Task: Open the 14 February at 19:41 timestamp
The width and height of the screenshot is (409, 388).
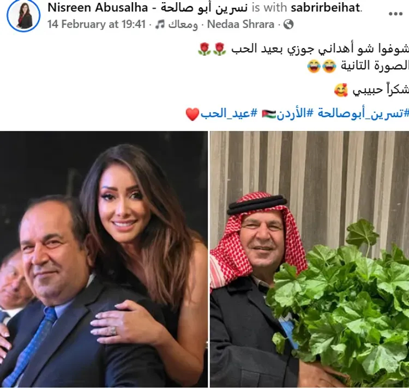Action: [x=96, y=24]
